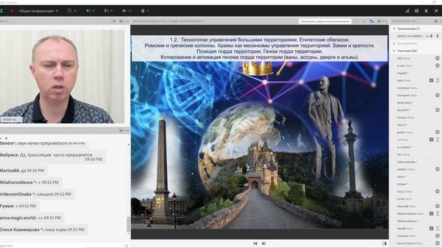442x248 pixels.
Task: Open the user profile icon in top bar
Action: pos(426,11)
